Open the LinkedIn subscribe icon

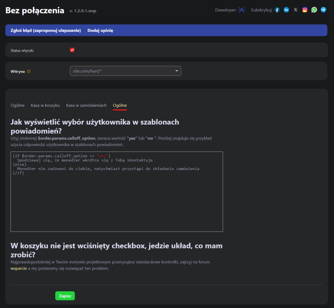click(286, 10)
